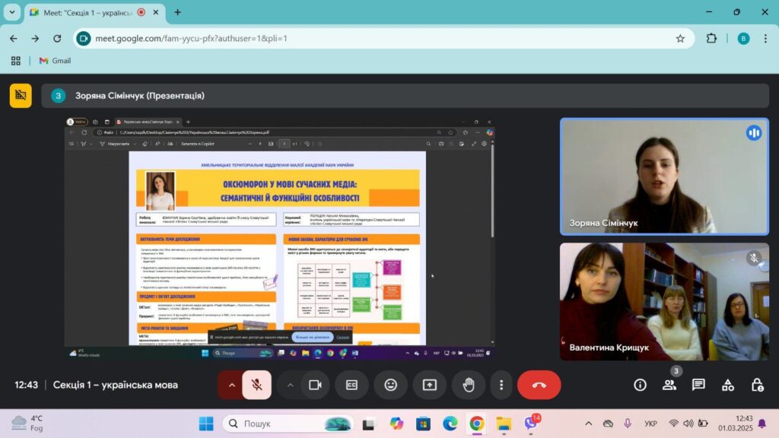Viewport: 779px width, 438px height.
Task: Show the participants list
Action: [x=669, y=385]
